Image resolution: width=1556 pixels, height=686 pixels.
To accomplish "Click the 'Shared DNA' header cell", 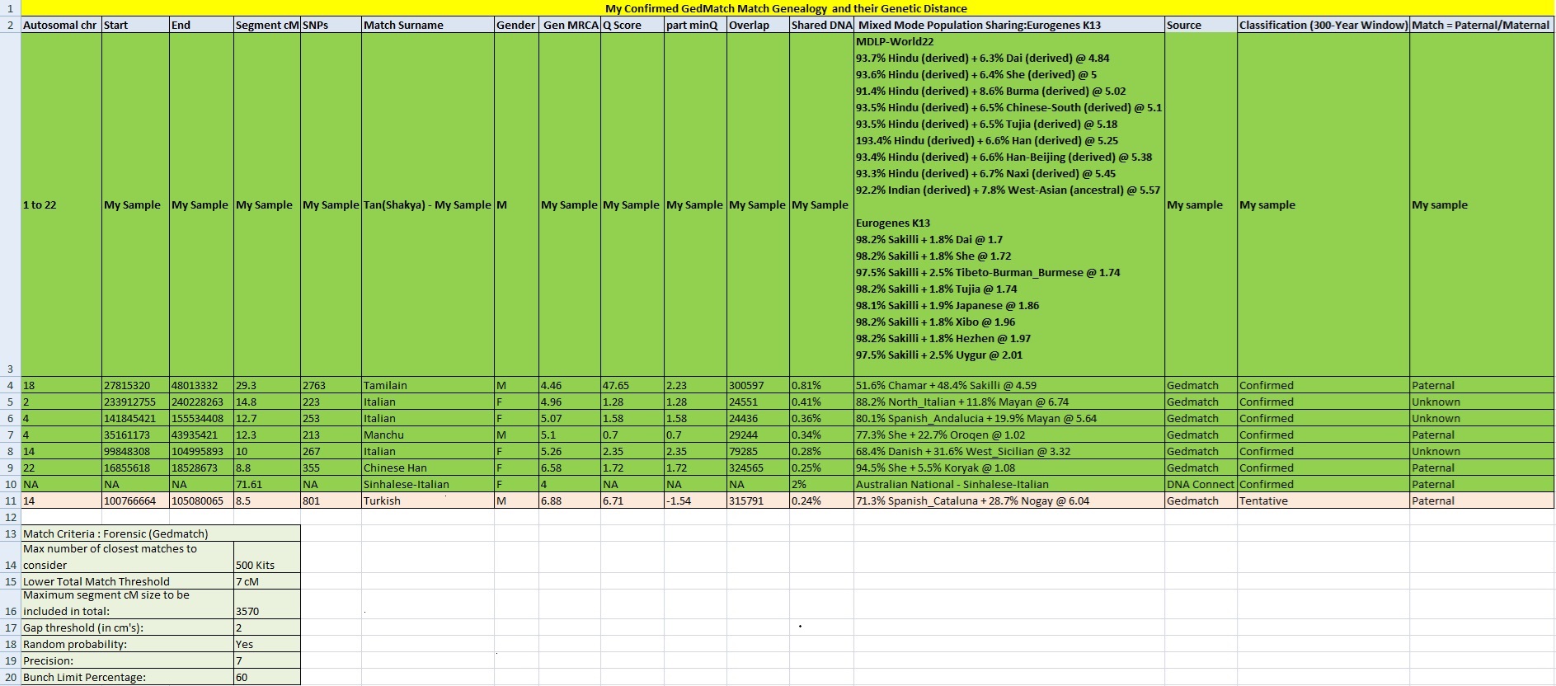I will tap(822, 25).
